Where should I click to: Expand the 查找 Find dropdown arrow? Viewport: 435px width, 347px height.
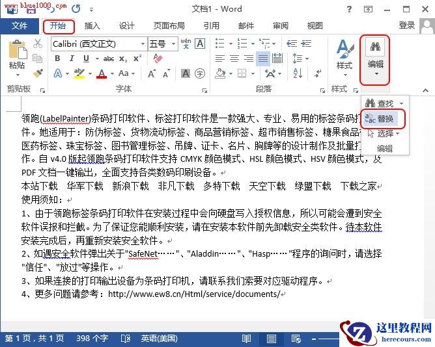click(401, 103)
